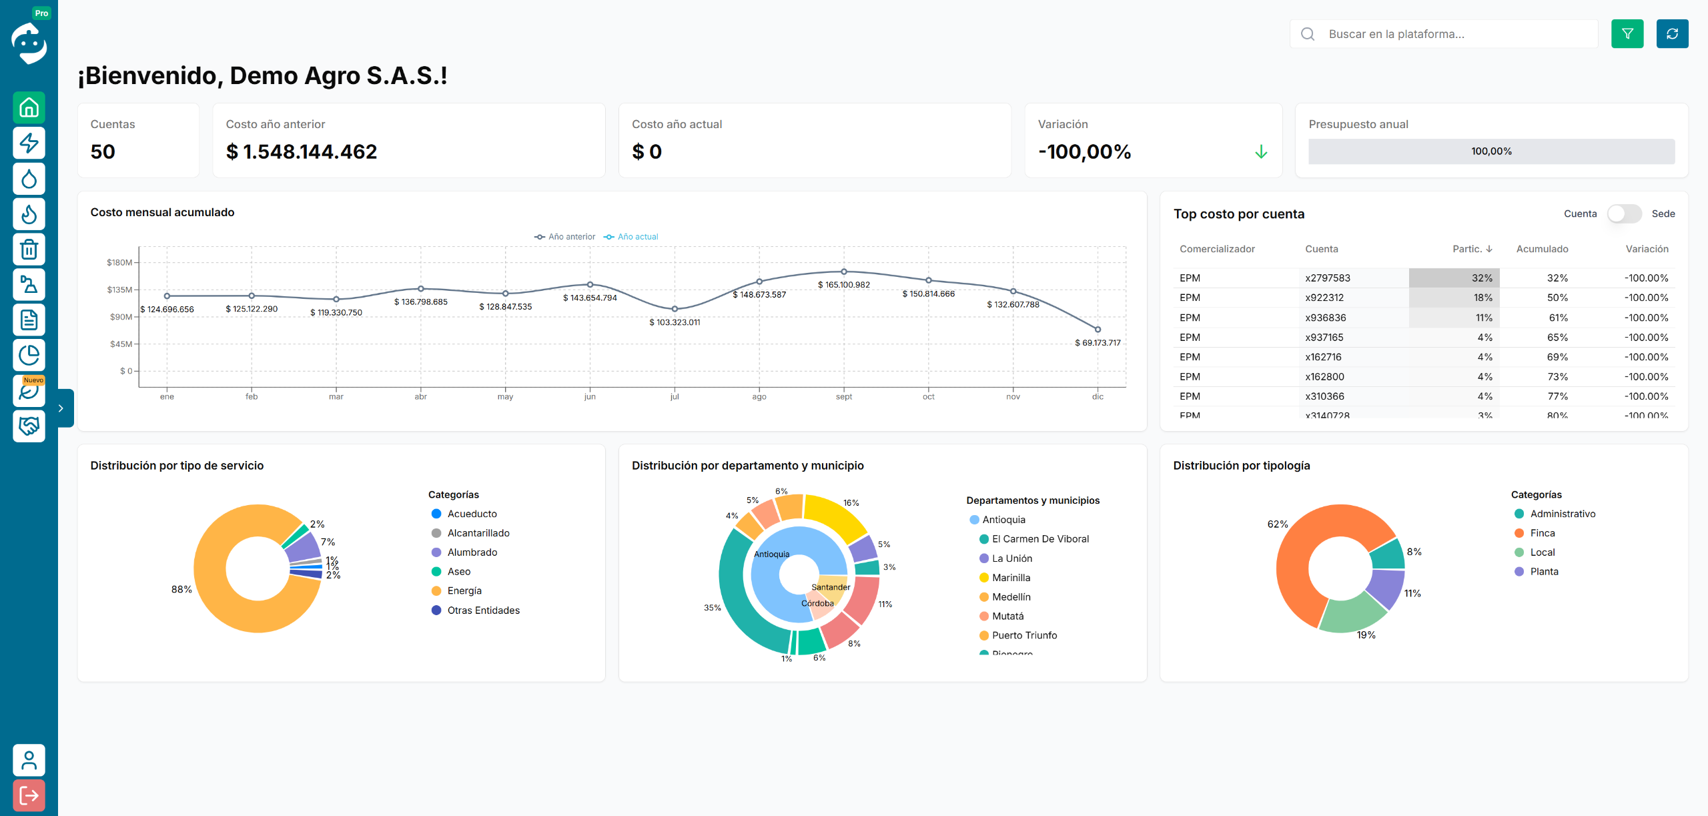Viewport: 1708px width, 816px height.
Task: Open the documents sidebar icon
Action: (x=29, y=320)
